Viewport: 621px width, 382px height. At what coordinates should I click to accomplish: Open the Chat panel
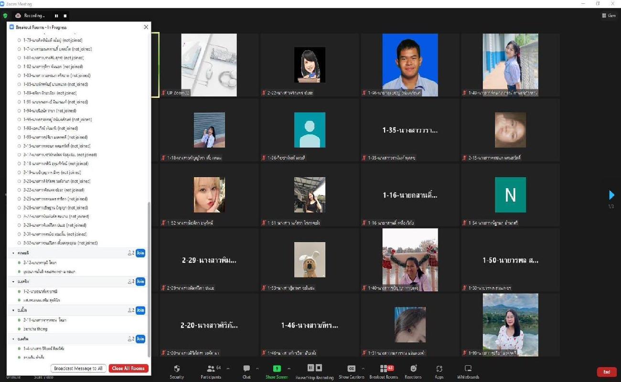coord(246,371)
